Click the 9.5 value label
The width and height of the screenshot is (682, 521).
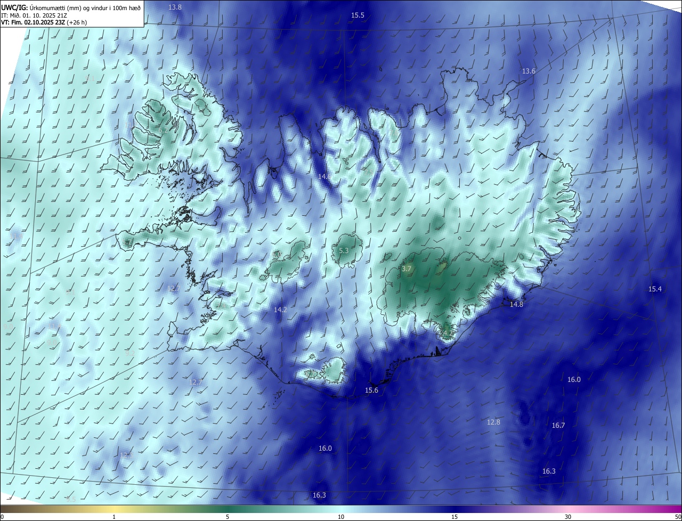pyautogui.click(x=71, y=500)
